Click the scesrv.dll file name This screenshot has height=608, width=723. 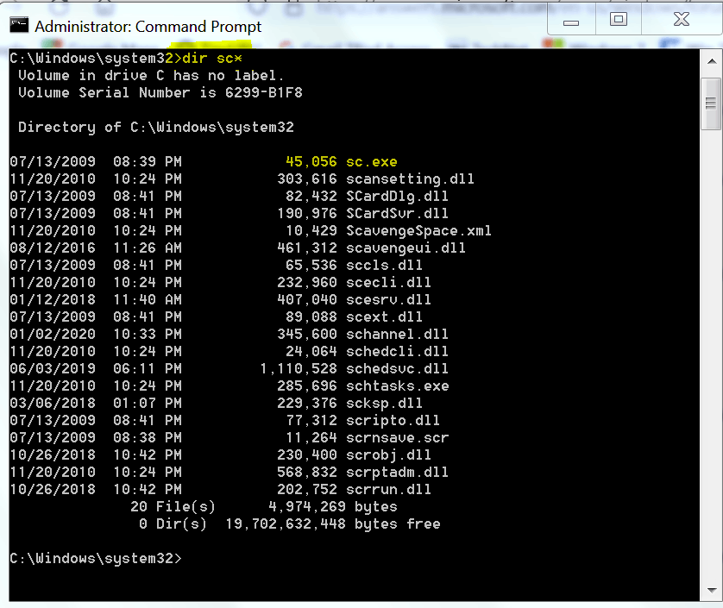point(389,299)
